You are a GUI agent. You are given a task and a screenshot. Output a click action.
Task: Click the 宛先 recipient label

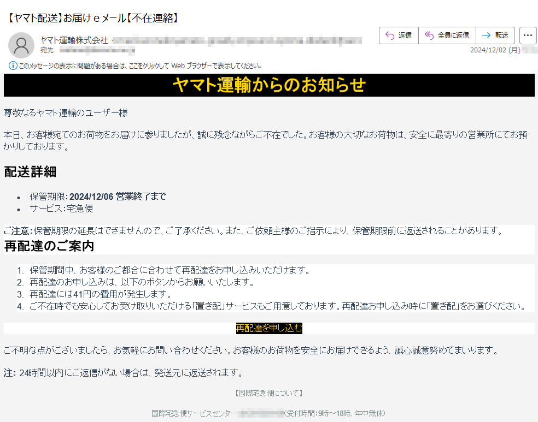click(47, 50)
